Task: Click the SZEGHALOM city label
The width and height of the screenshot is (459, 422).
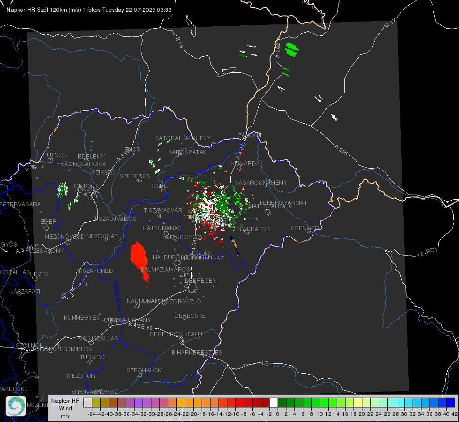Action: tap(144, 370)
